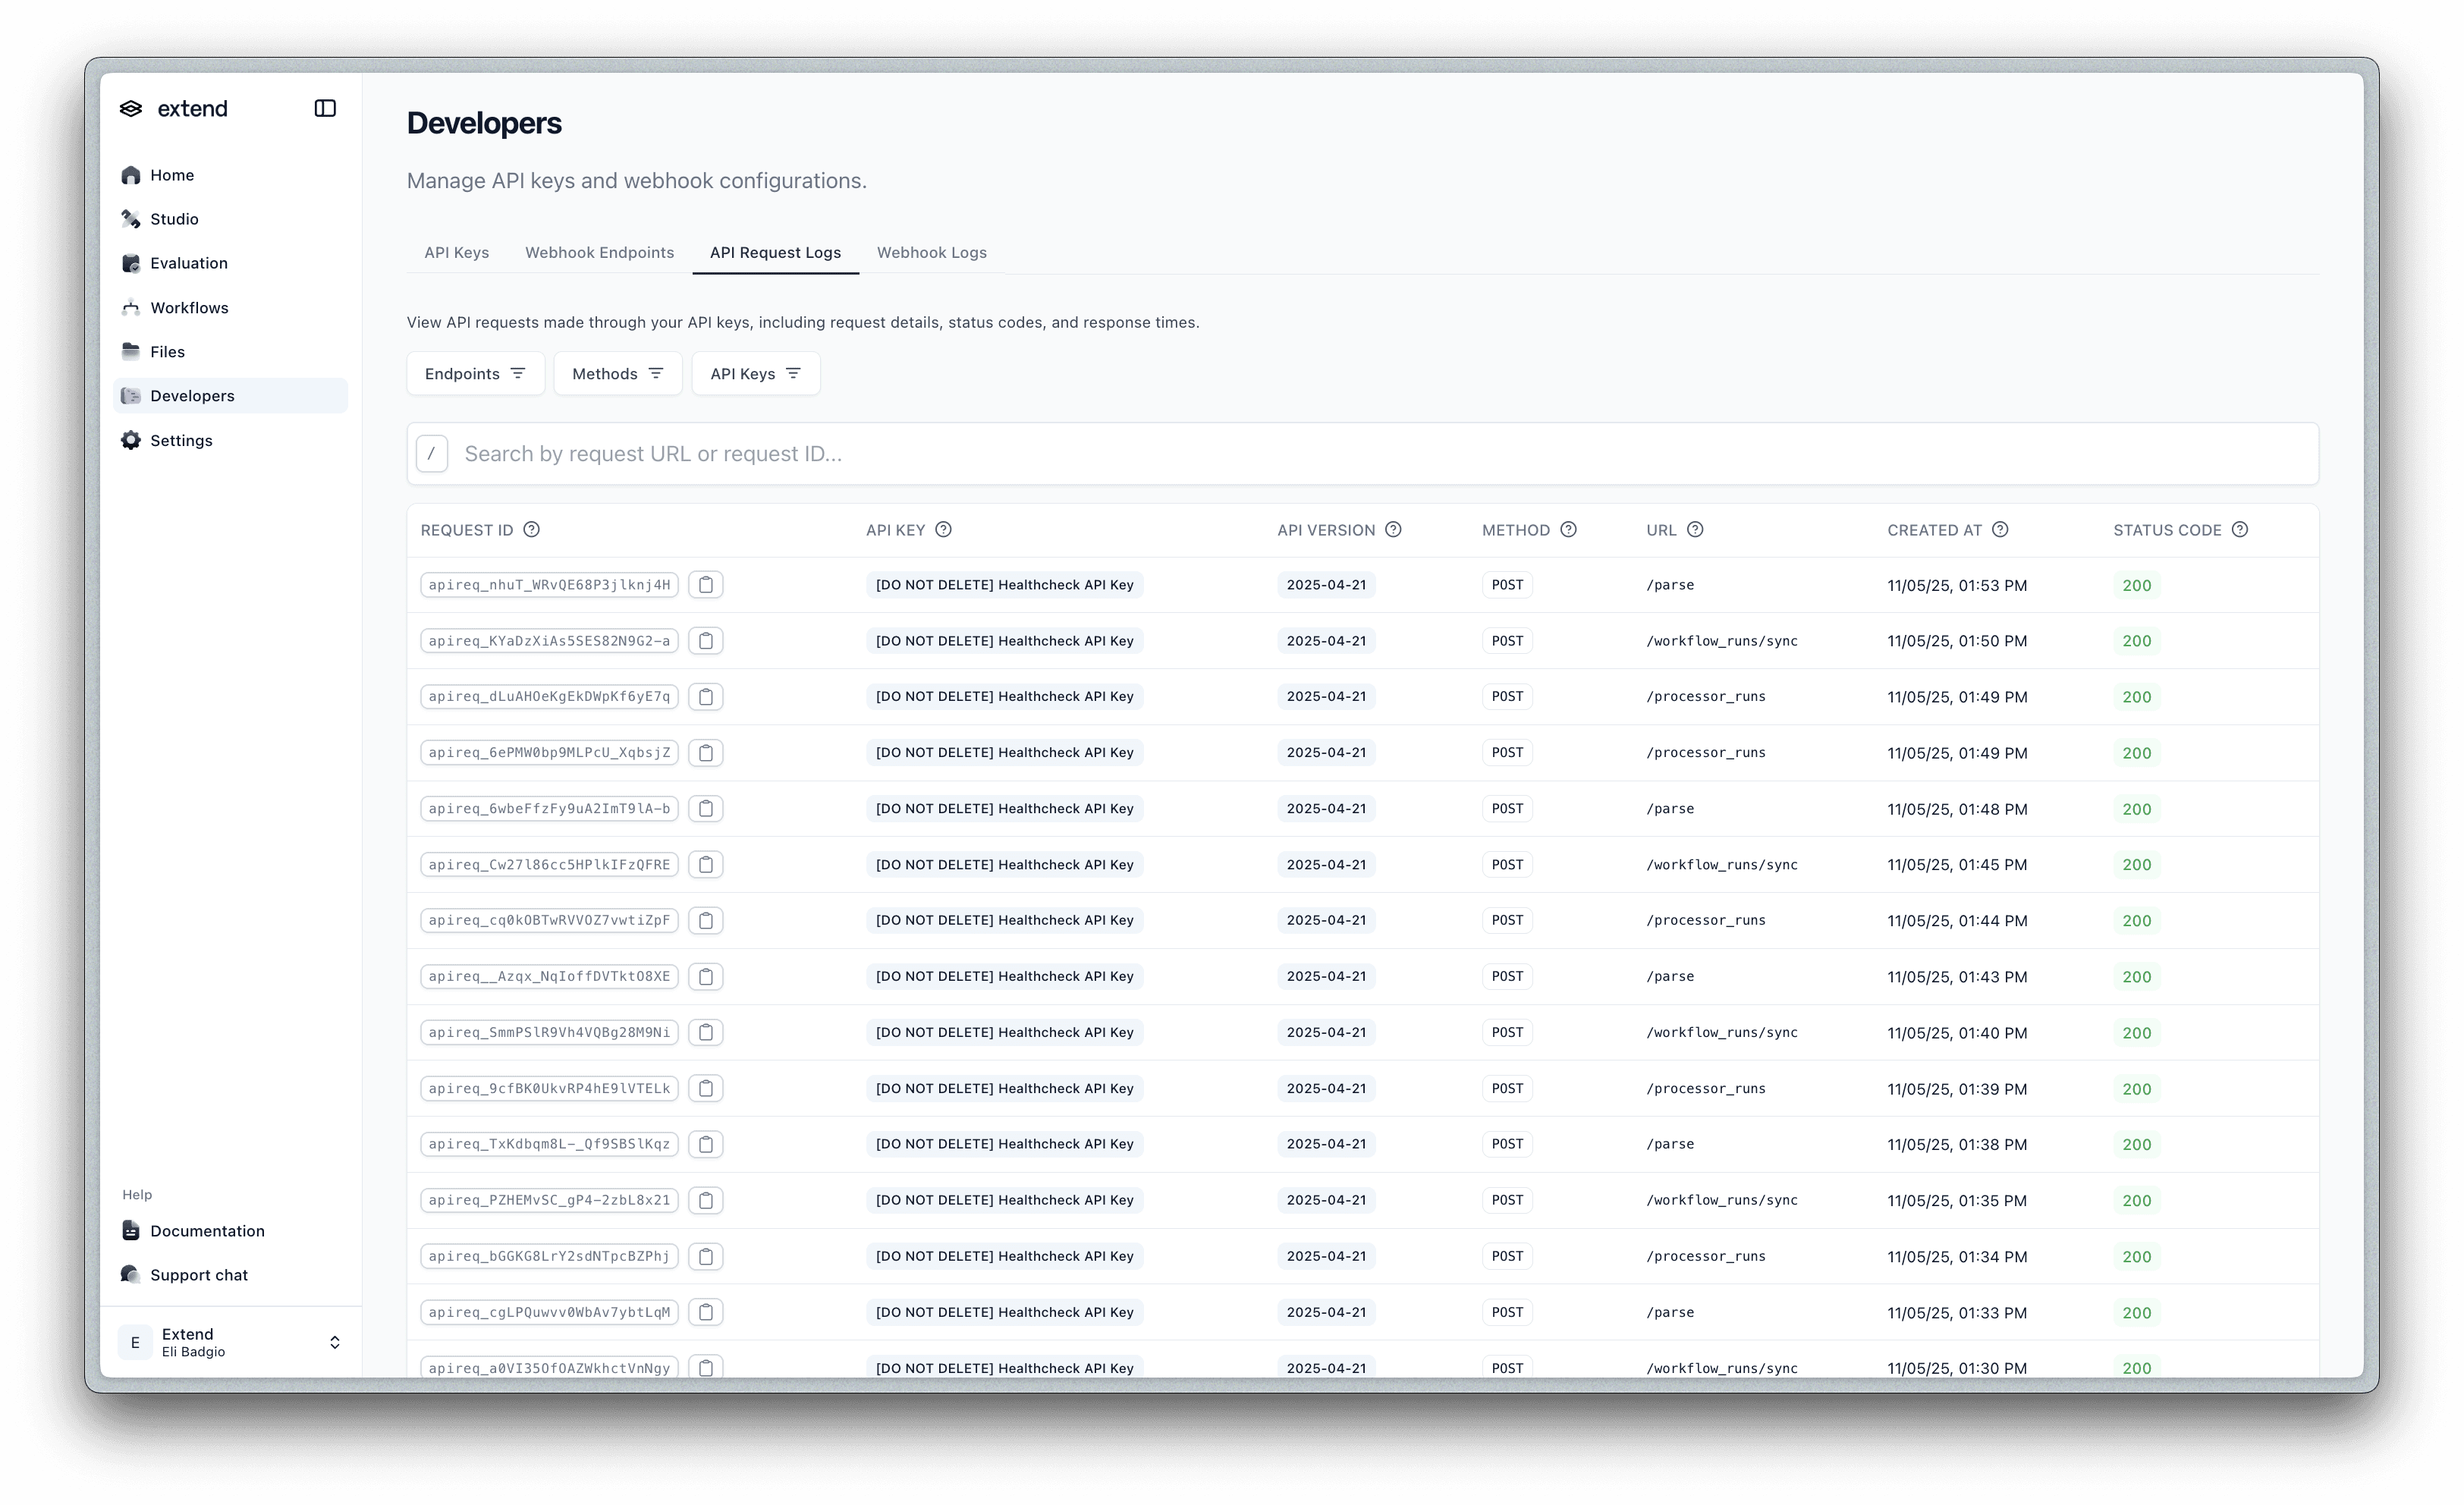2464x1505 pixels.
Task: Click the extend logo
Action: (174, 108)
